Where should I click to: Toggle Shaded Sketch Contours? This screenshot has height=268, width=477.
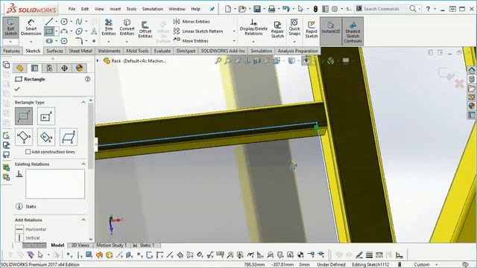coord(353,31)
